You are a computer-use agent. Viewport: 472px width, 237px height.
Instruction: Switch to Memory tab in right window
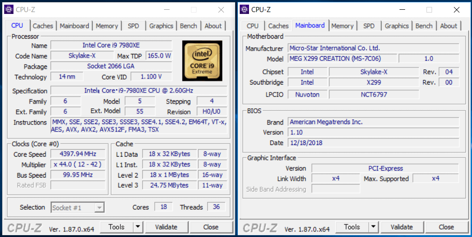click(342, 26)
